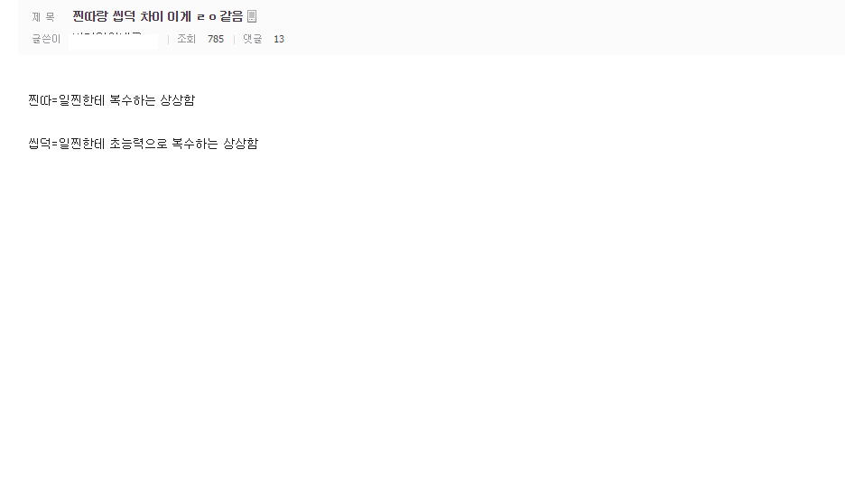Image resolution: width=845 pixels, height=496 pixels.
Task: Open the 13 comments count
Action: pos(279,39)
